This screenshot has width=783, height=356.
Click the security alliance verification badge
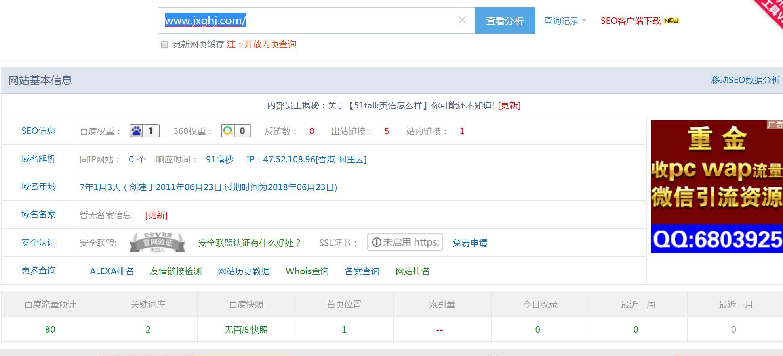click(157, 243)
